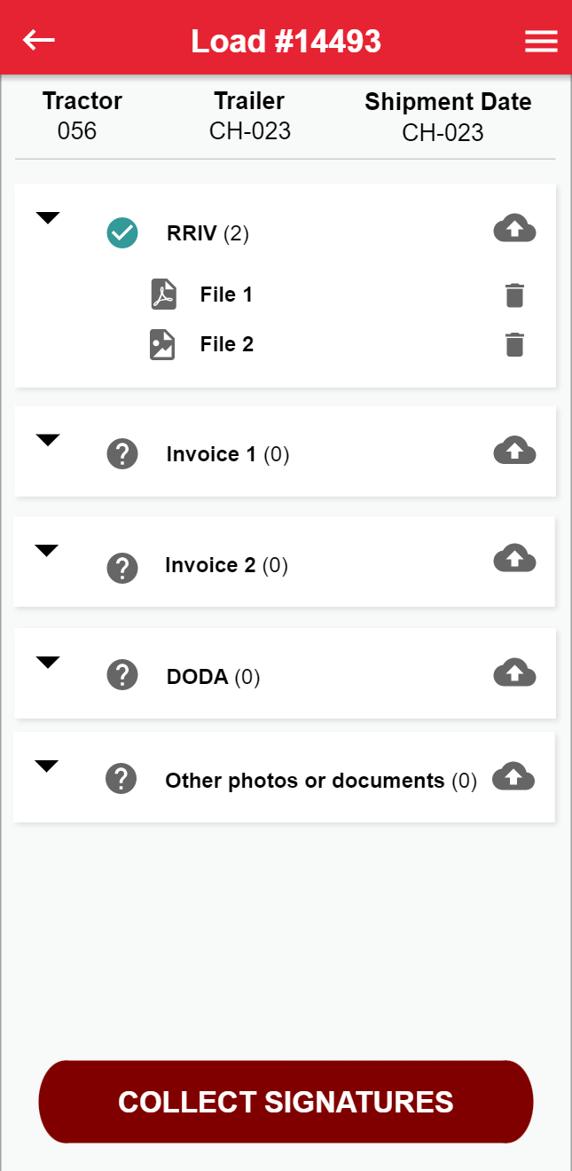Collapse the RRIV section
The height and width of the screenshot is (1171, 572).
click(x=48, y=218)
